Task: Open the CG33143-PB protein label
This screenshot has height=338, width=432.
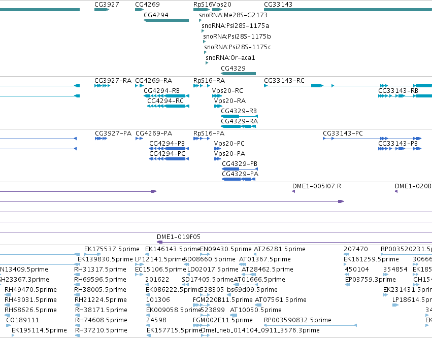Action: coord(398,144)
